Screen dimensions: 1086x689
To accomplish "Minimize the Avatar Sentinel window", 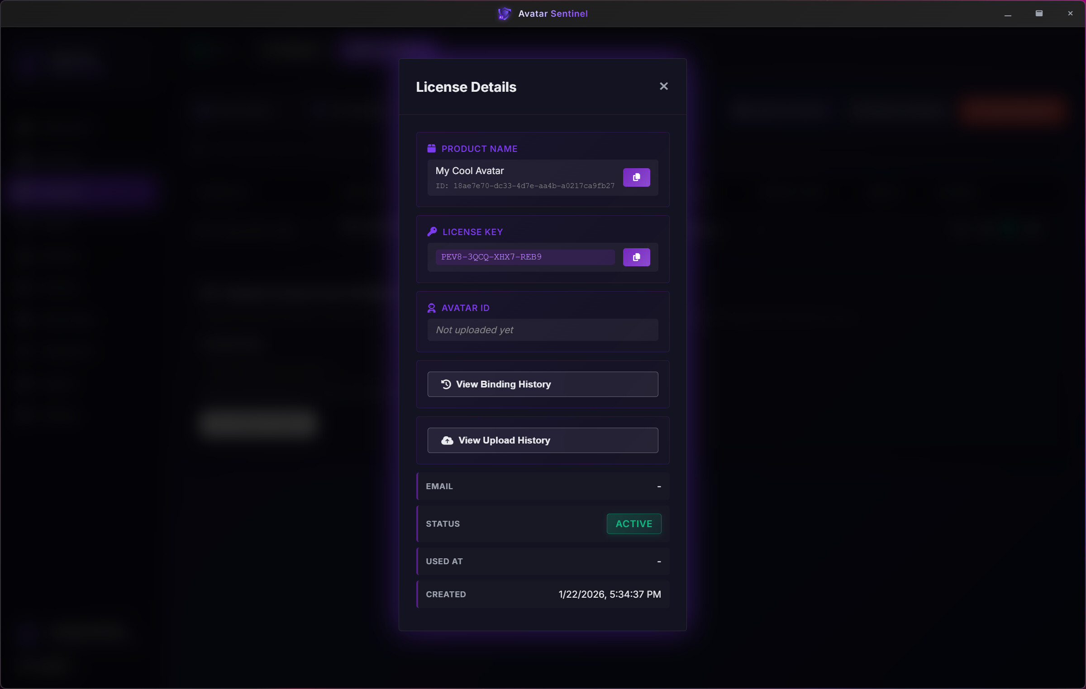I will click(x=1008, y=14).
